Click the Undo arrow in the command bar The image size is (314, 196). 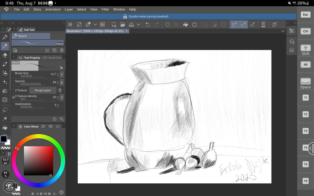point(147,25)
